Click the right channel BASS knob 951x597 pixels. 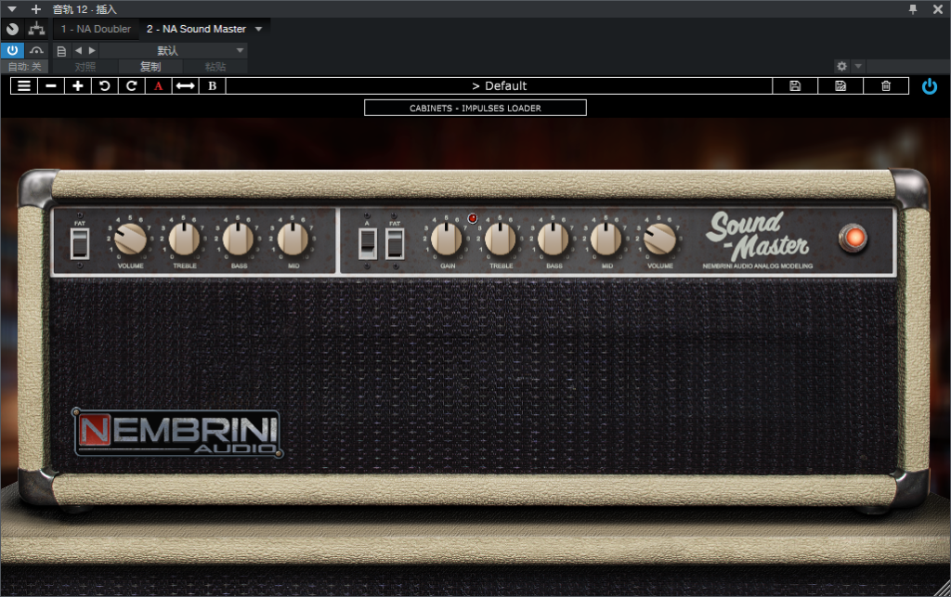[554, 239]
